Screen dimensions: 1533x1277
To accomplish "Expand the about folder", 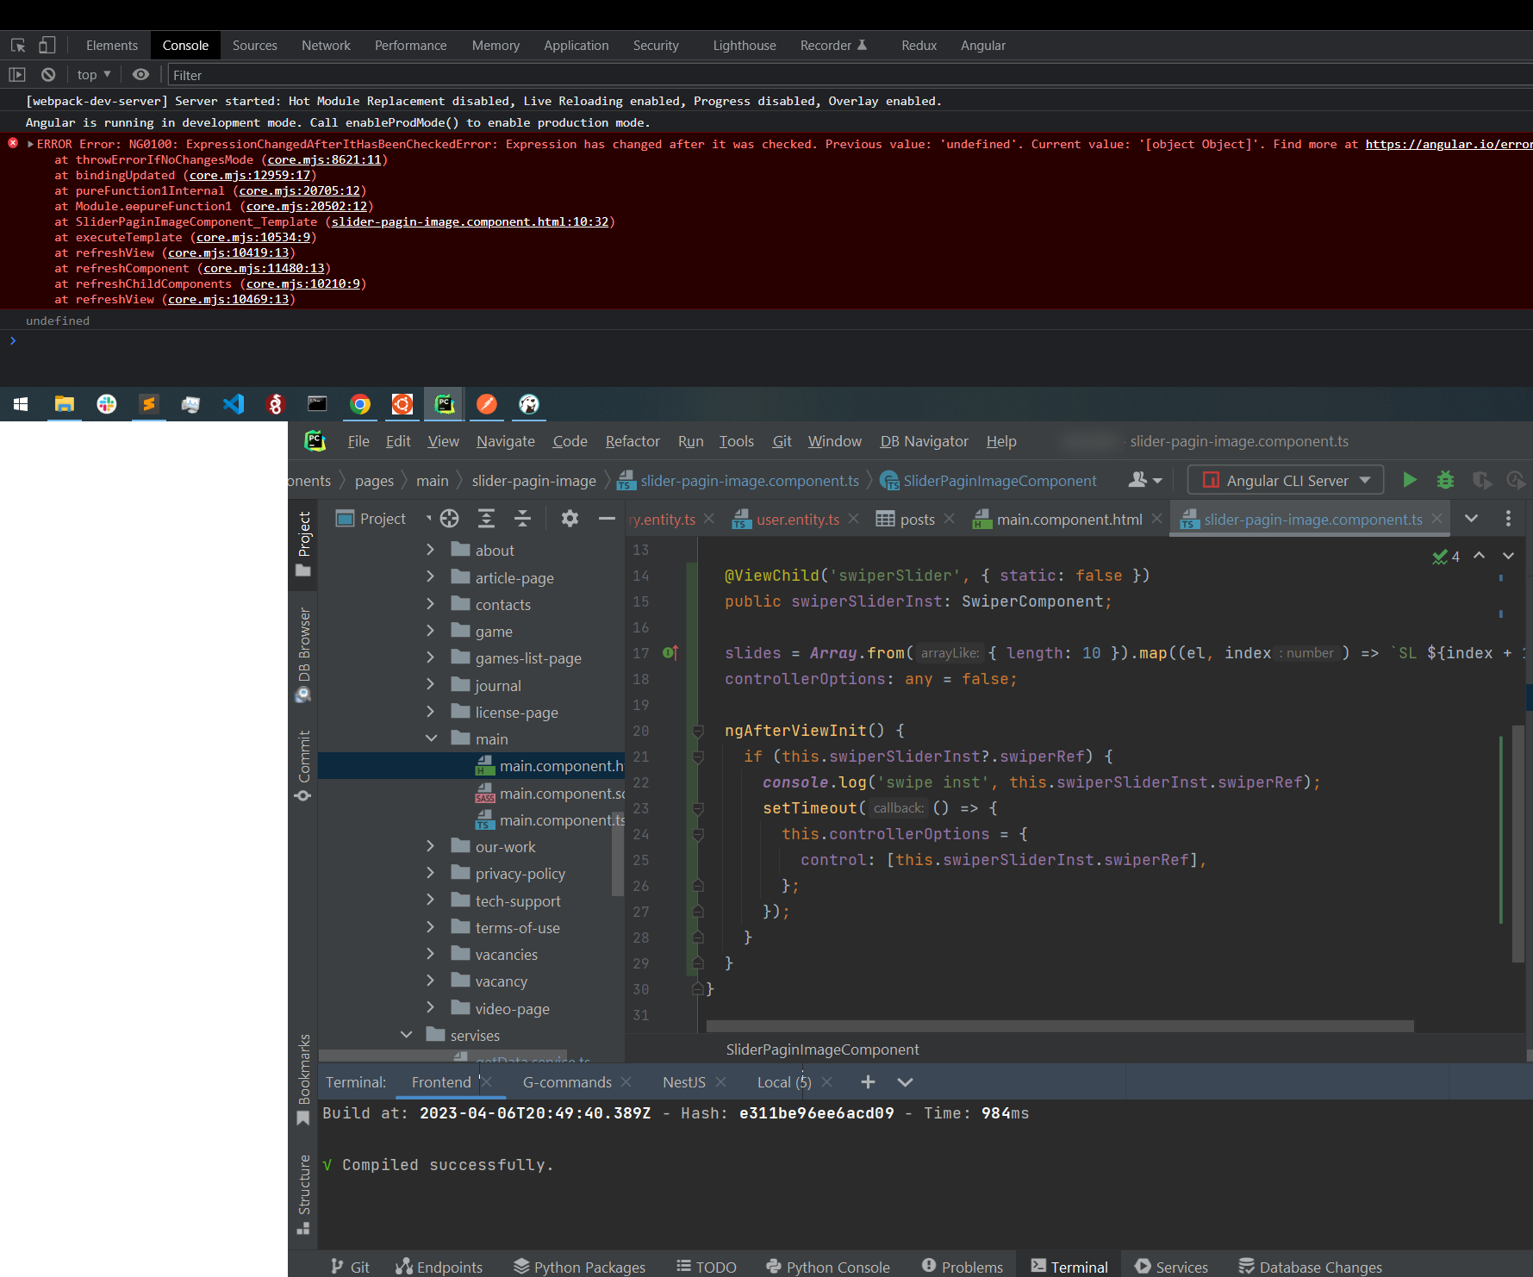I will coord(430,550).
